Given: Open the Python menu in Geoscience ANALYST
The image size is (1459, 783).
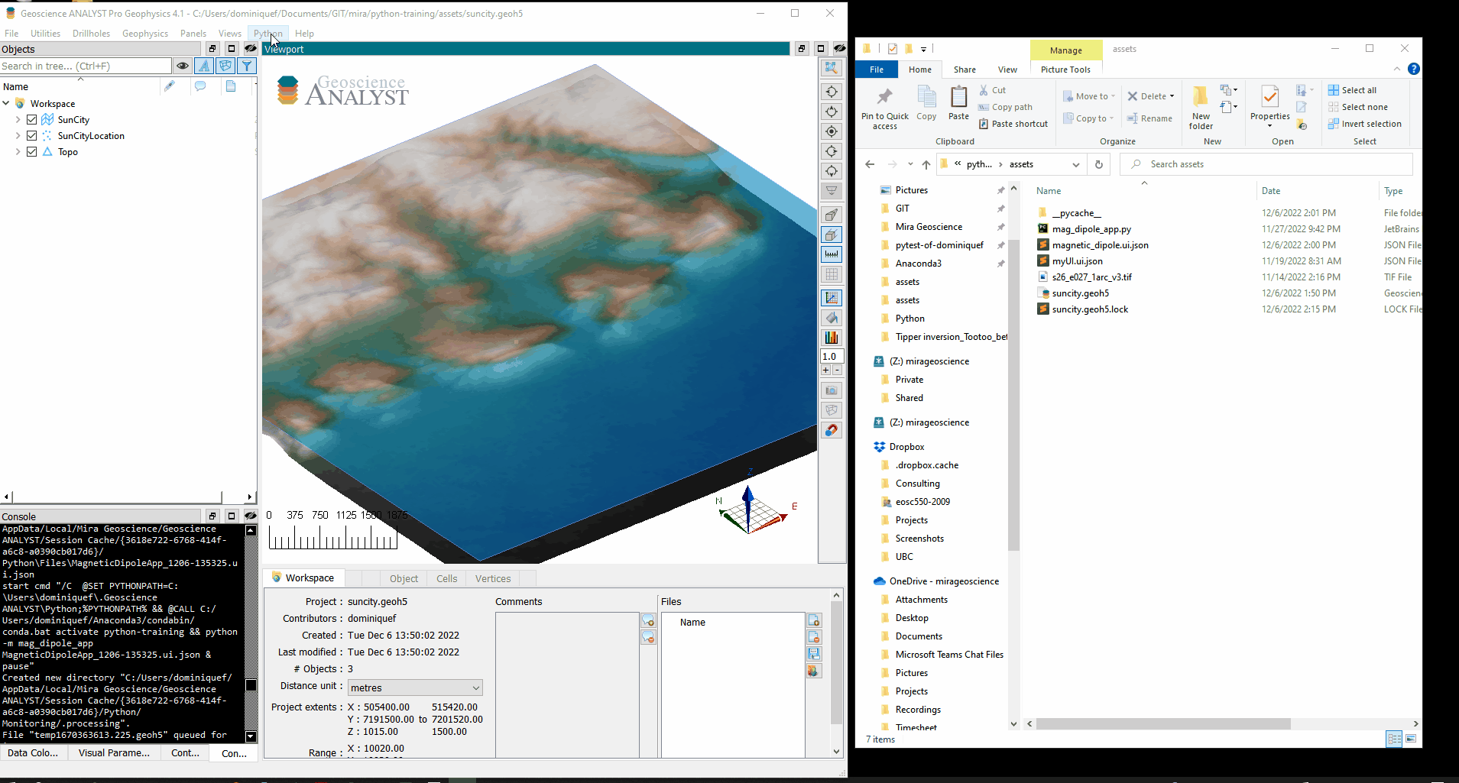Looking at the screenshot, I should click(267, 34).
